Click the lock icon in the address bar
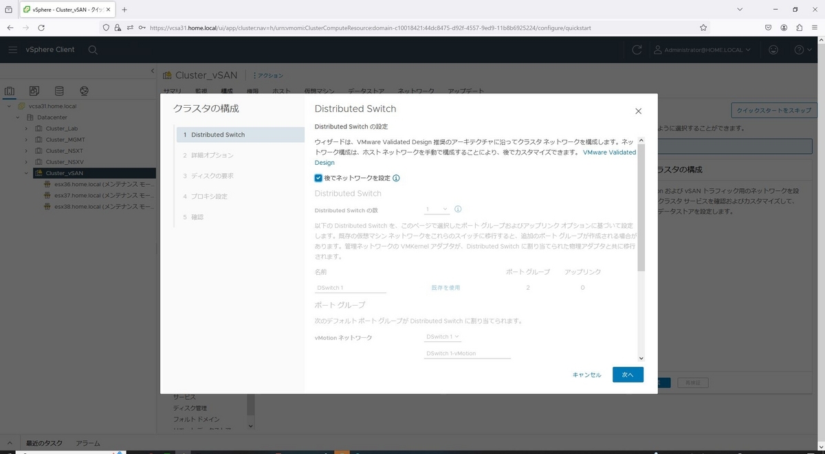825x454 pixels. [118, 27]
